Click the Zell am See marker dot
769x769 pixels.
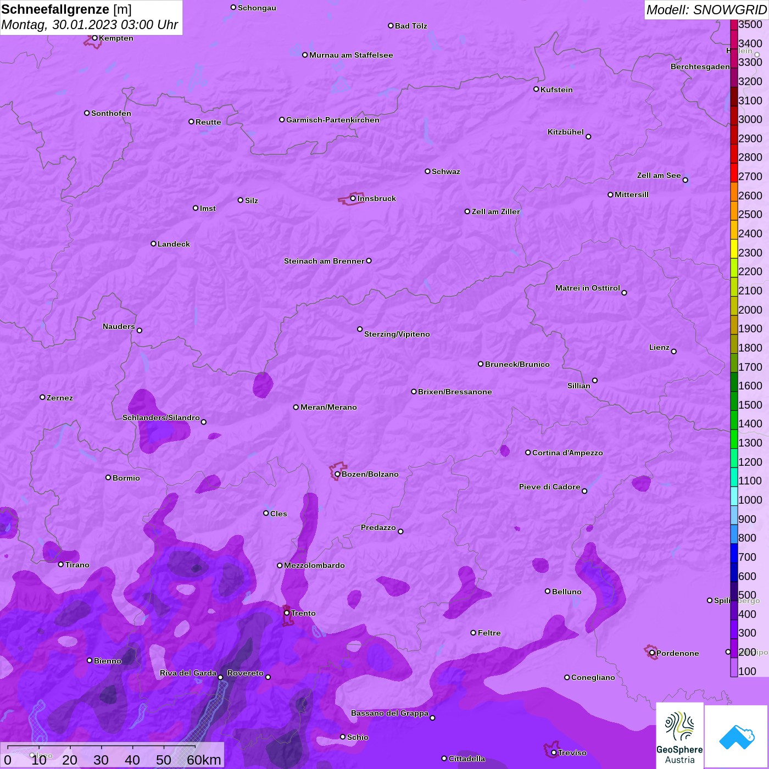(x=685, y=180)
